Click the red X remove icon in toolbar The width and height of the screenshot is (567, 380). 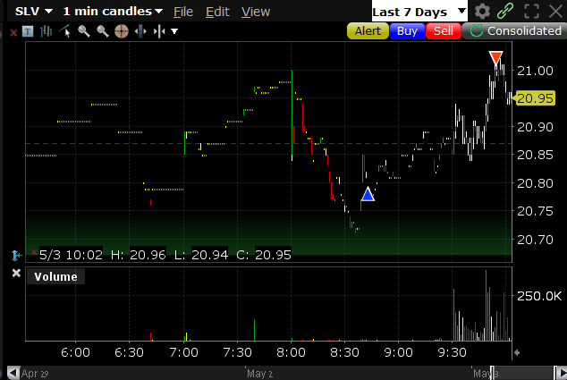(13, 32)
